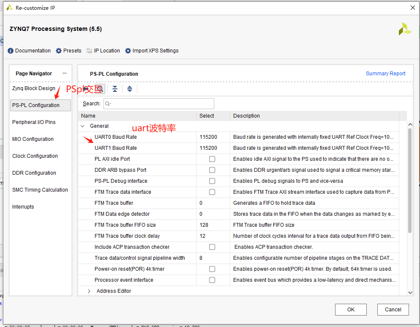The height and width of the screenshot is (327, 420).
Task: Click the scrollbar down arrow of the table
Action: click(410, 293)
